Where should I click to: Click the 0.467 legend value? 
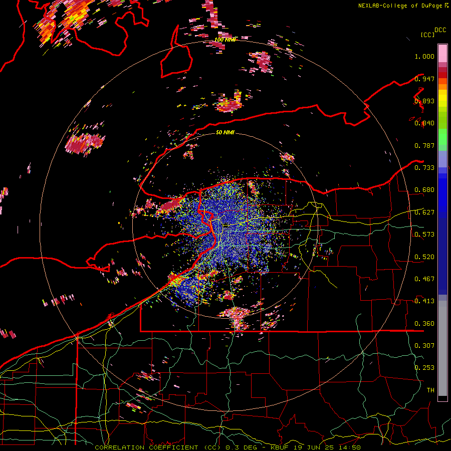point(424,279)
